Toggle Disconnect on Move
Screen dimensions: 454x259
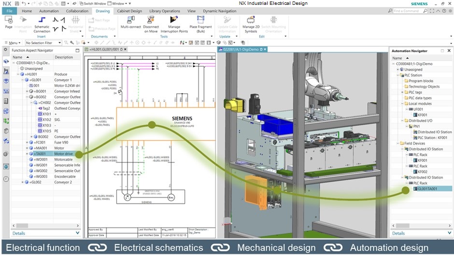click(151, 23)
